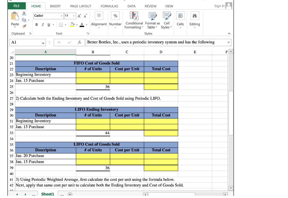Image resolution: width=288 pixels, height=198 pixels.
Task: Open the FILE menu
Action: click(17, 6)
